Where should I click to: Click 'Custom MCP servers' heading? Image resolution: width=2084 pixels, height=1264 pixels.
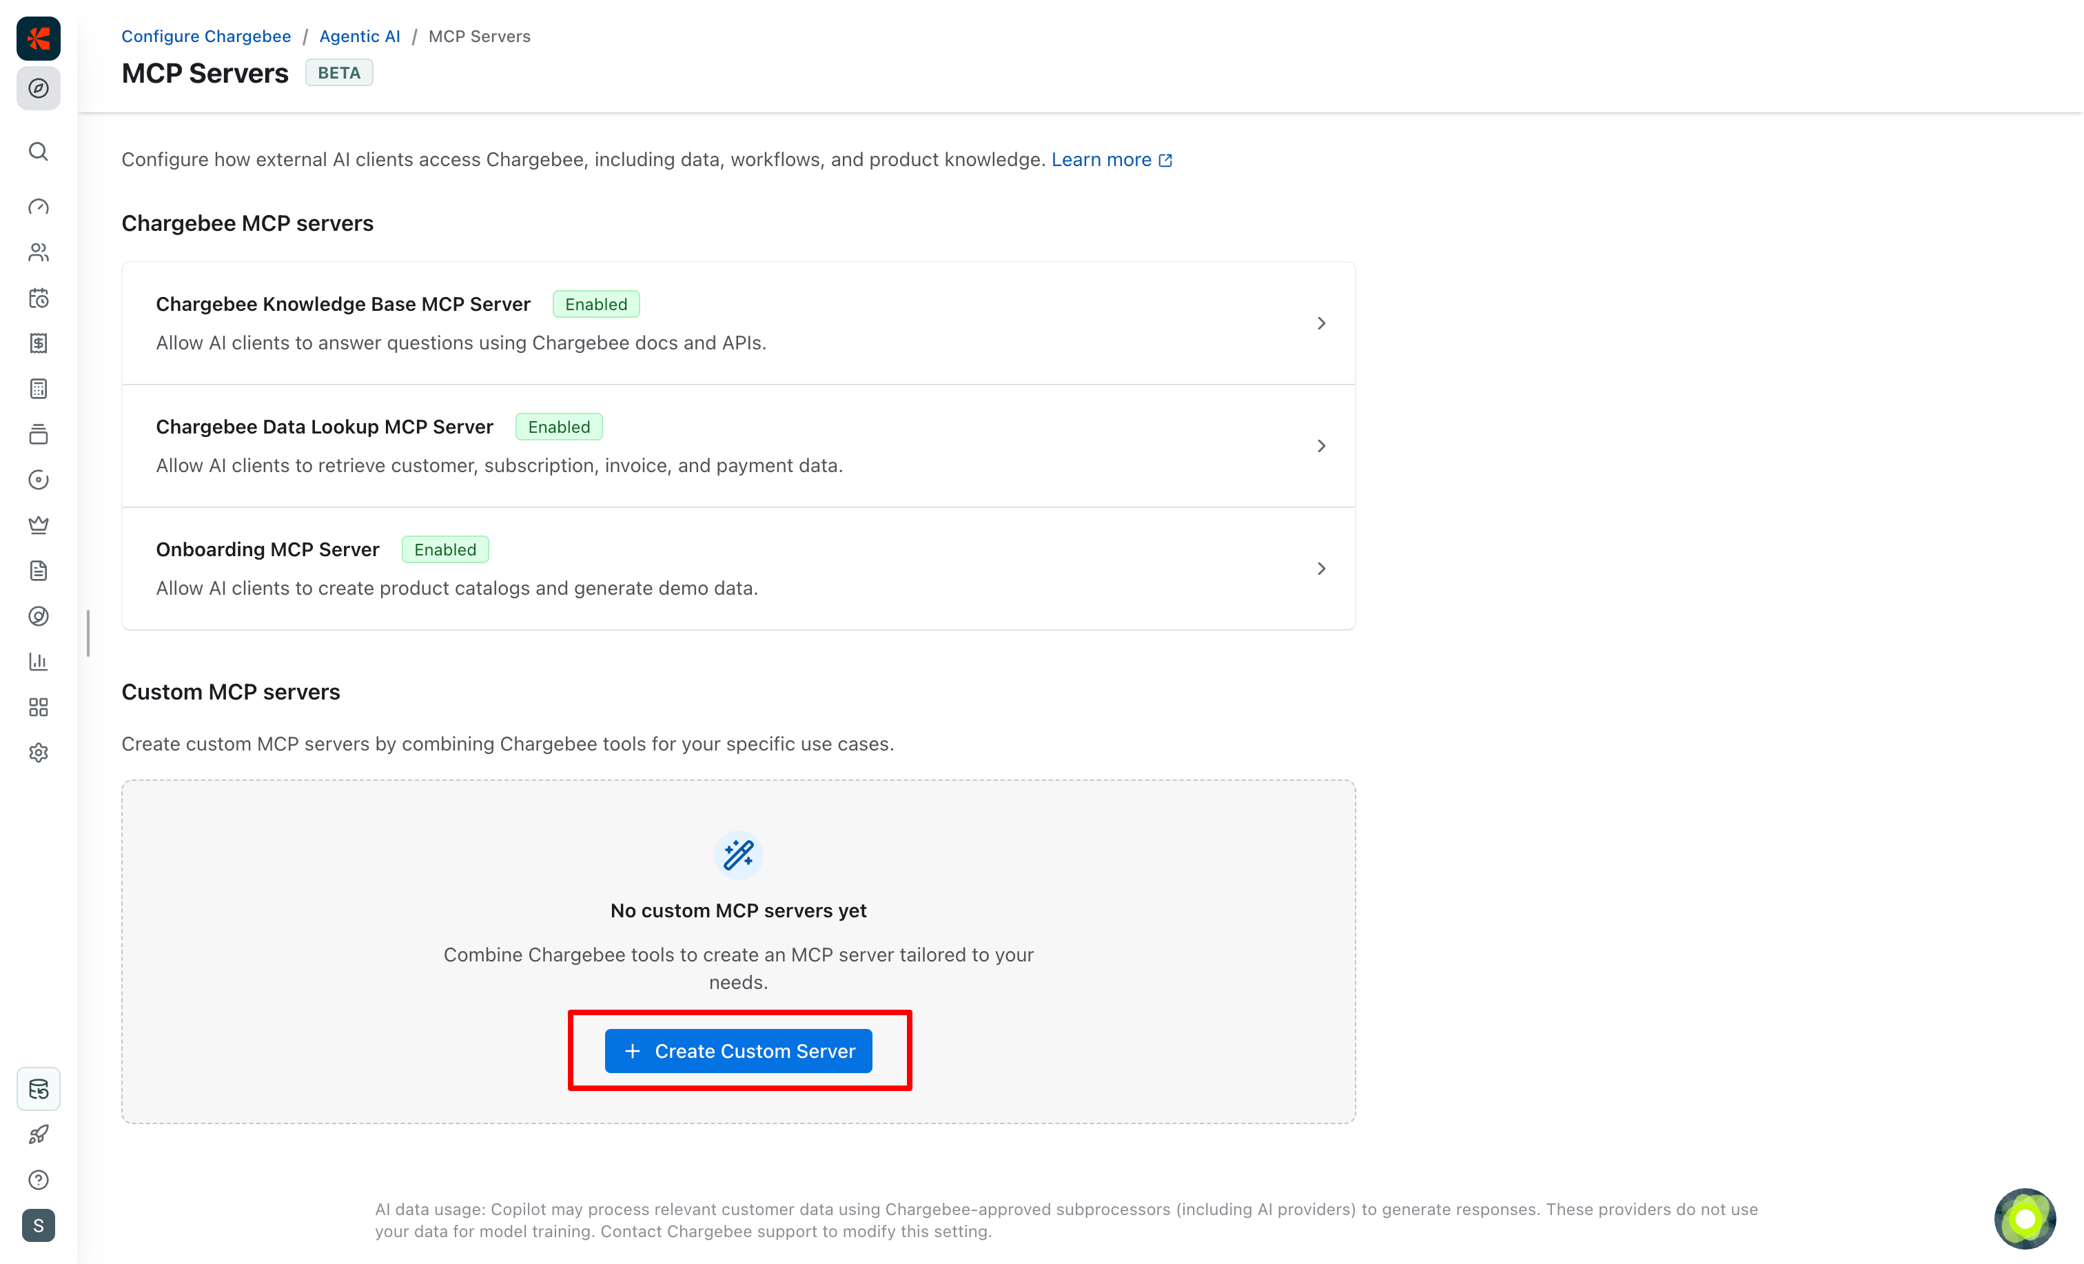(231, 692)
